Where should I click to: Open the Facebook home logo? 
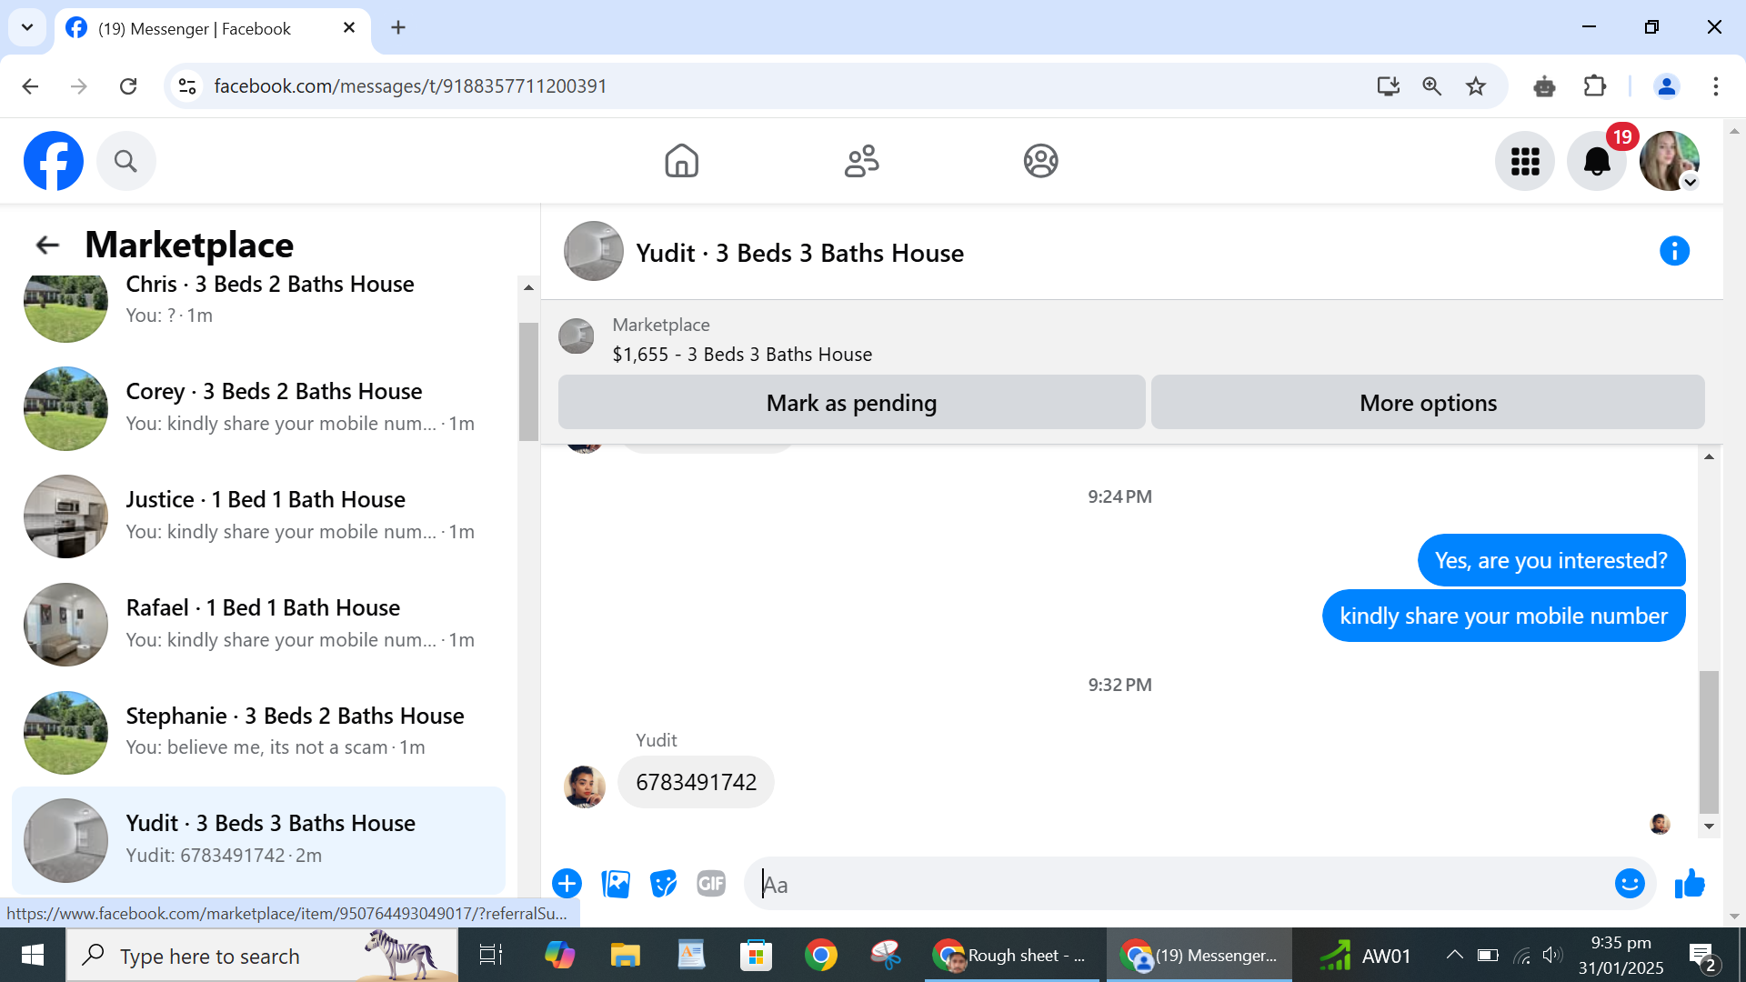54,161
